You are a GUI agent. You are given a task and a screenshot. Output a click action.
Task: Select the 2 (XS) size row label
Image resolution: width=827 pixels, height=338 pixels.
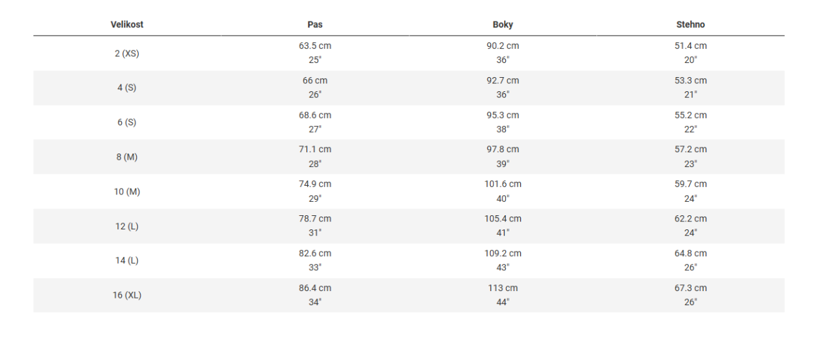click(x=127, y=53)
